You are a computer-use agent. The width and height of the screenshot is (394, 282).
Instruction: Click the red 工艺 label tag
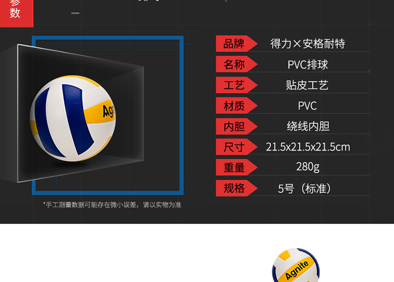(x=234, y=85)
